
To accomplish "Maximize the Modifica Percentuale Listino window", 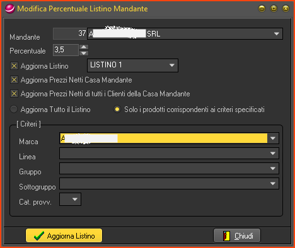I will click(x=274, y=9).
